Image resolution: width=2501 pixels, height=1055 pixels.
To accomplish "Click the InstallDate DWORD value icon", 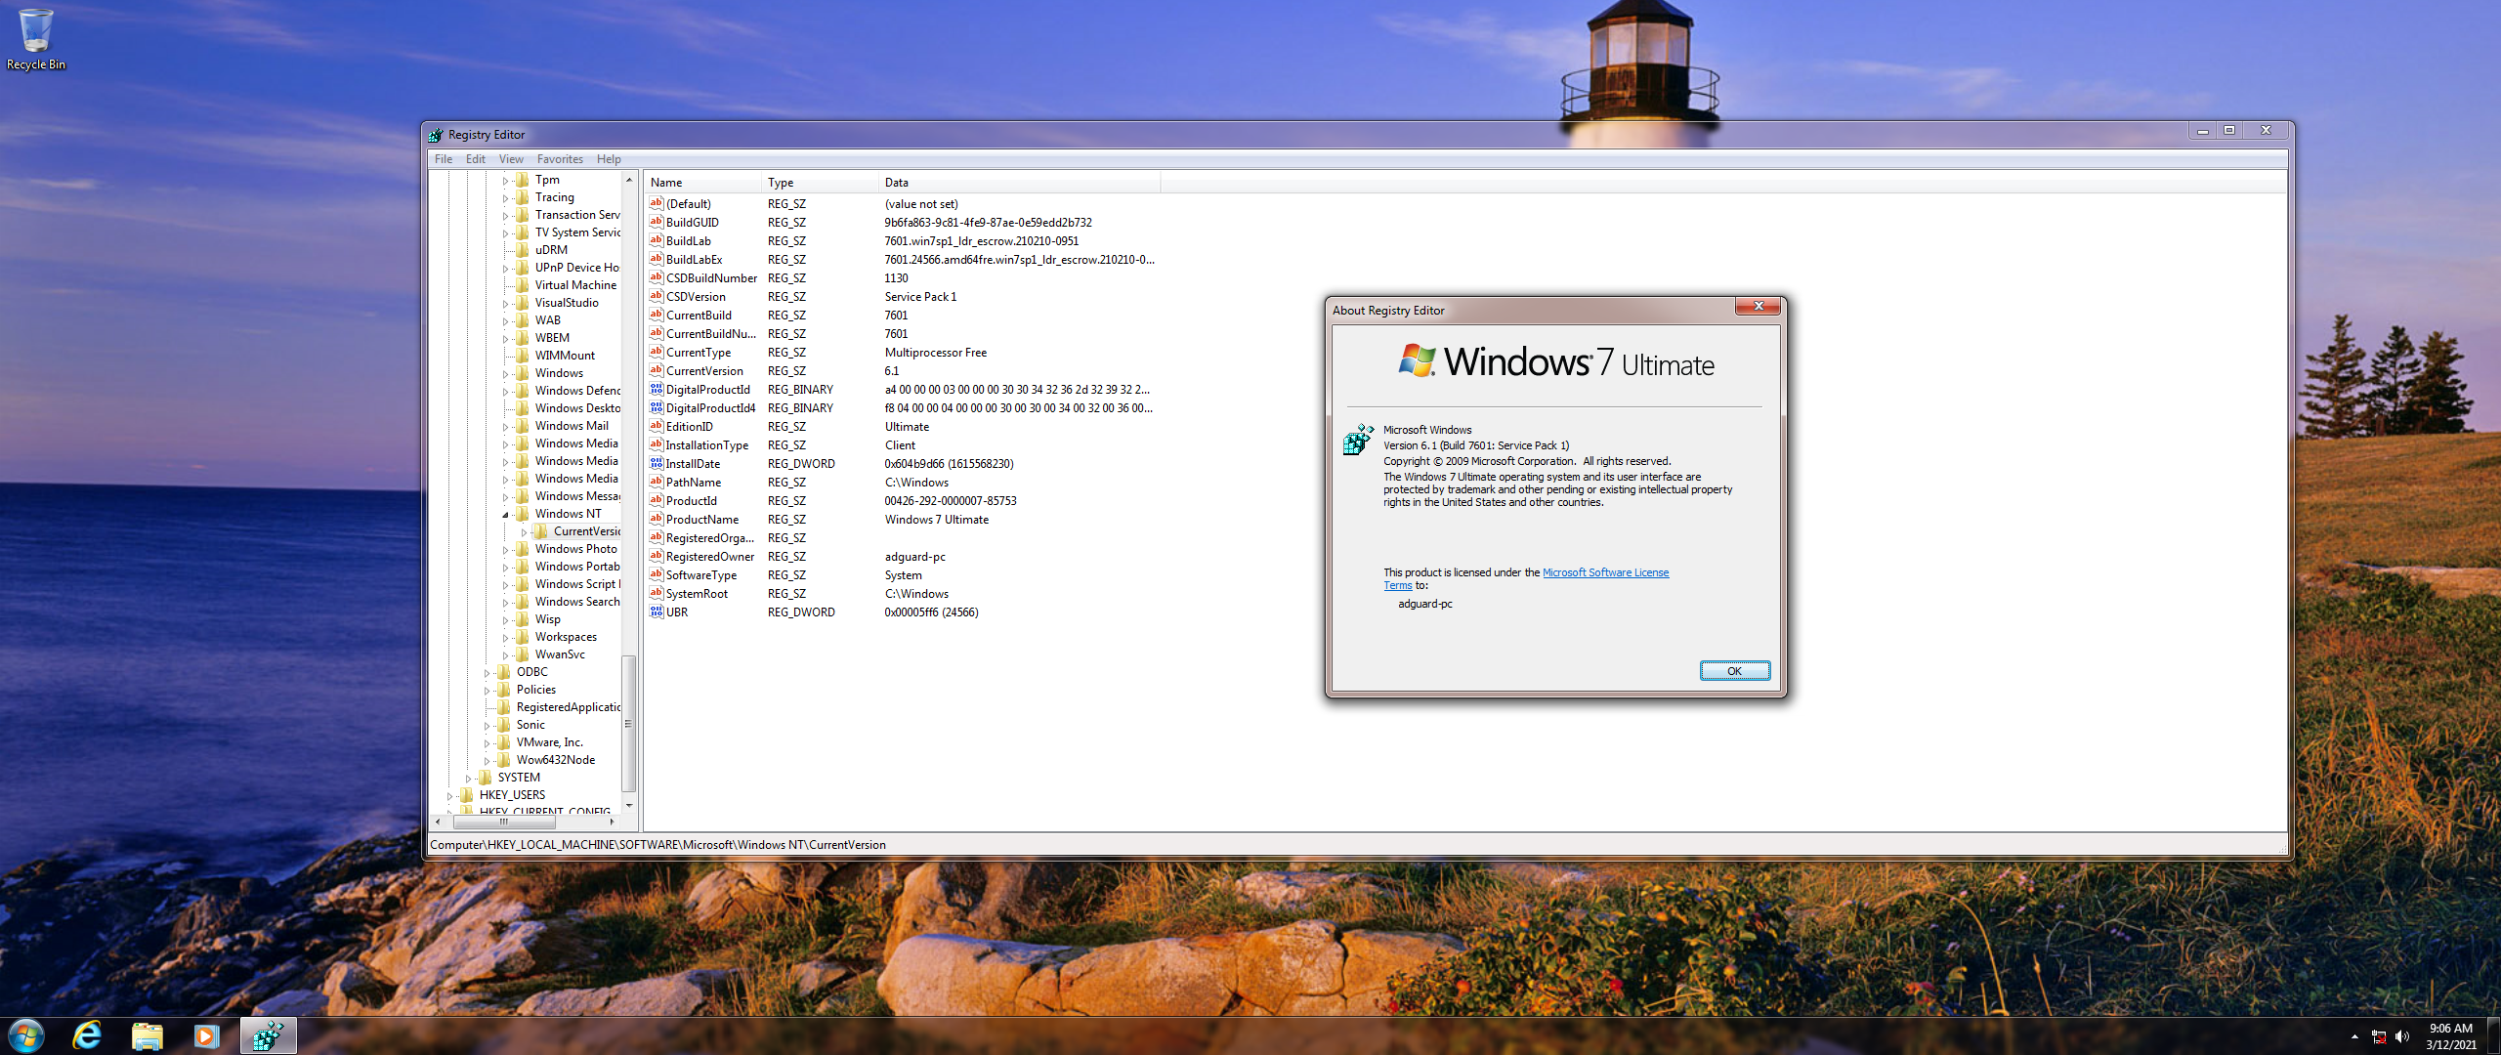I will pos(657,463).
